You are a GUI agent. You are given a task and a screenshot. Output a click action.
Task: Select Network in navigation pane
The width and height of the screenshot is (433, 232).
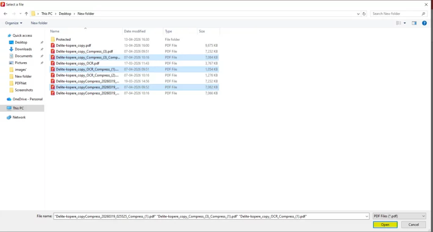pos(19,117)
